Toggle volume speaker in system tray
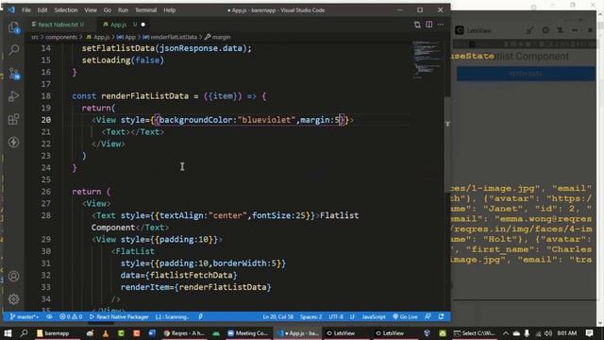The width and height of the screenshot is (604, 340). pyautogui.click(x=548, y=333)
